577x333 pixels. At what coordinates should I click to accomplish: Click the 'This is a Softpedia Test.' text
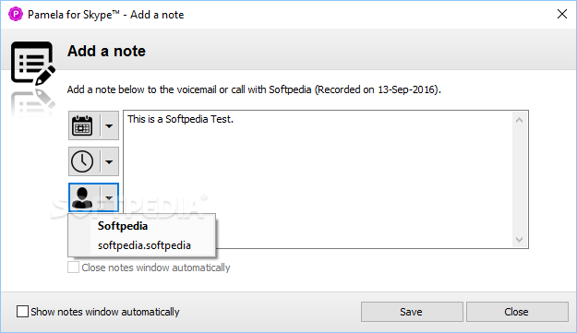point(180,119)
